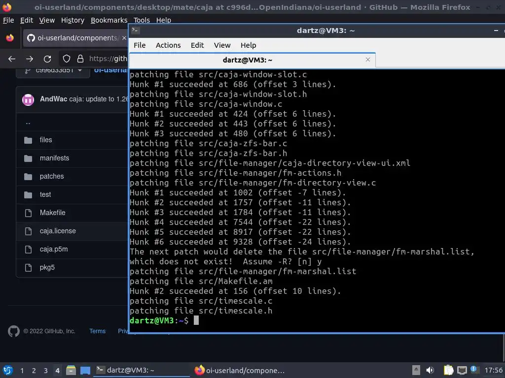The height and width of the screenshot is (378, 505).
Task: Click the terminal window title bar icon
Action: (135, 31)
